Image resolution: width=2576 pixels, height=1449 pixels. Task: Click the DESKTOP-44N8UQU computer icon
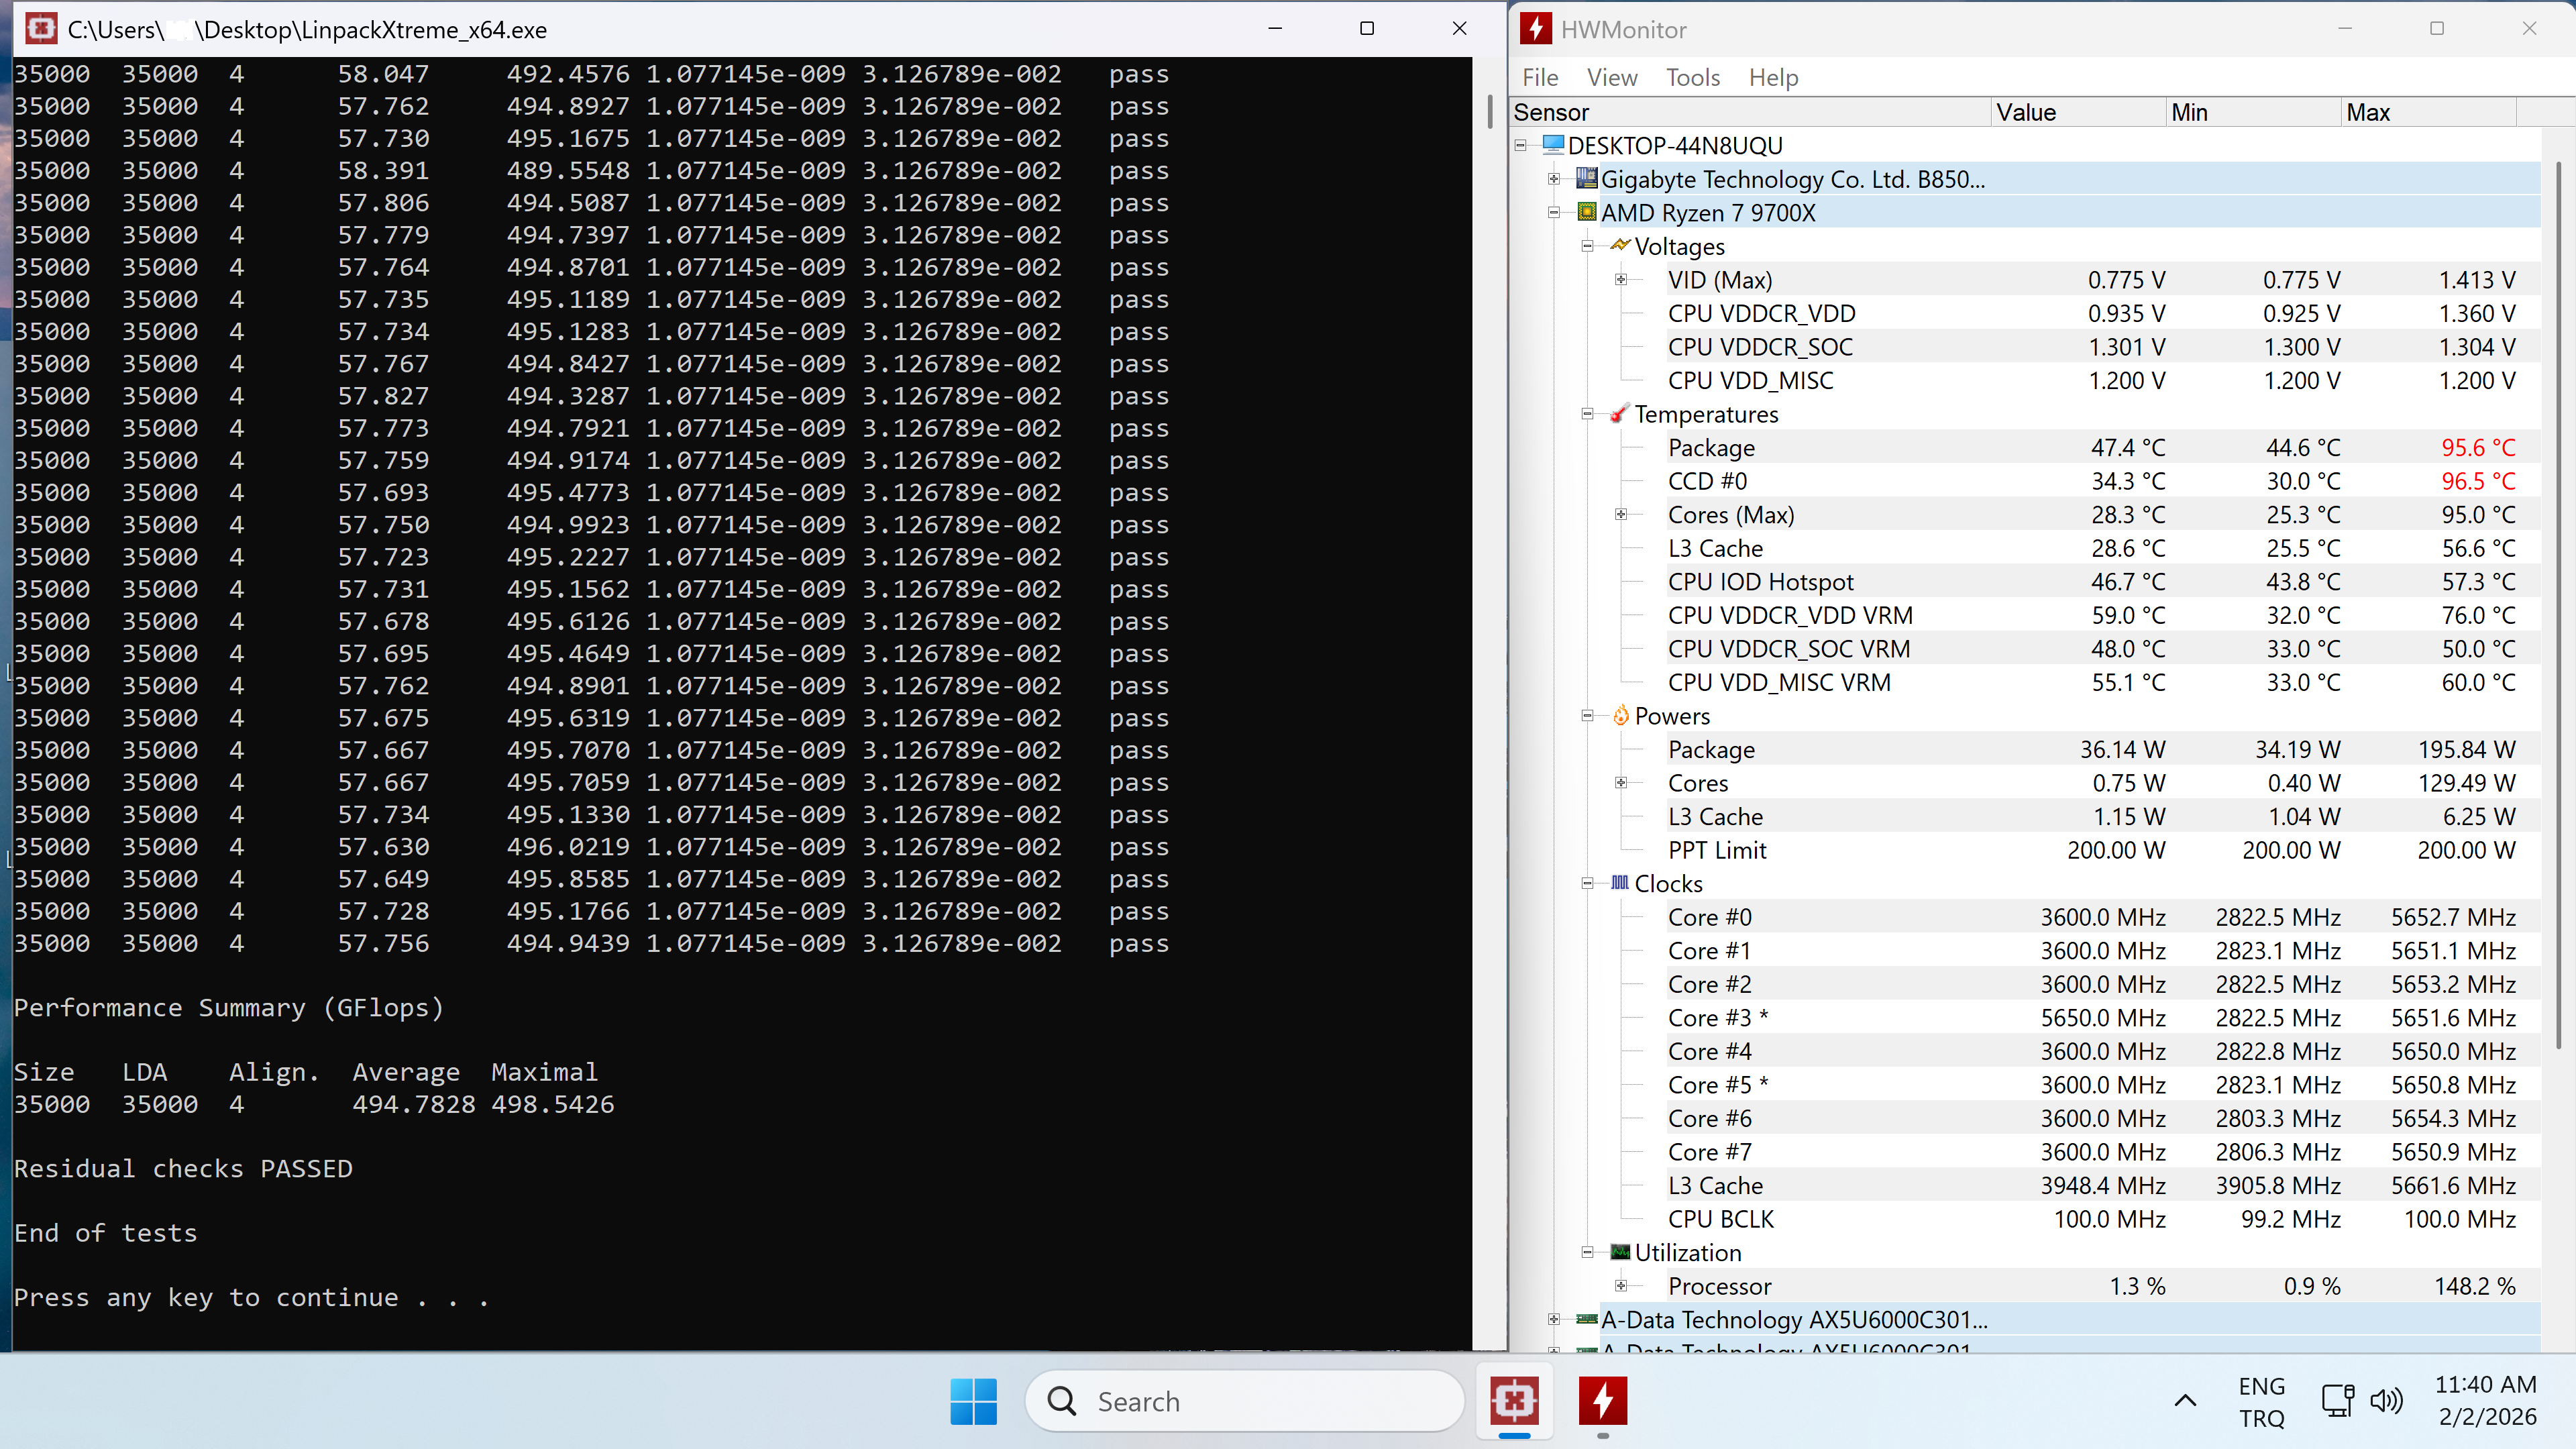pyautogui.click(x=1553, y=146)
